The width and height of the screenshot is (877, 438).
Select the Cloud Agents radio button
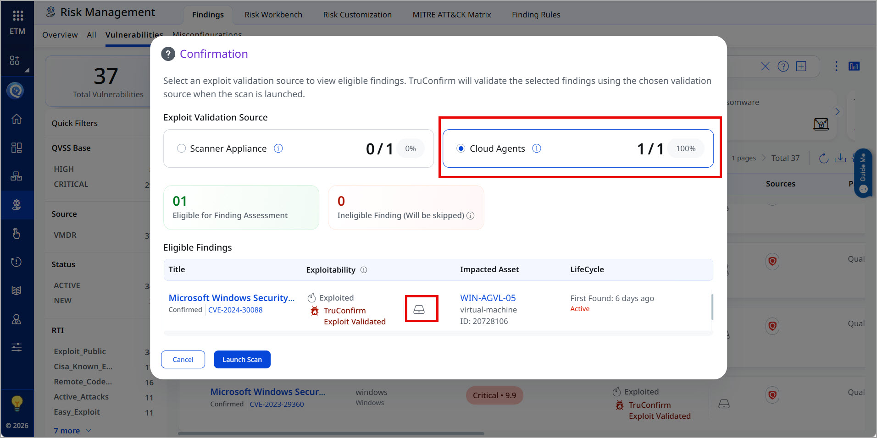(x=461, y=148)
